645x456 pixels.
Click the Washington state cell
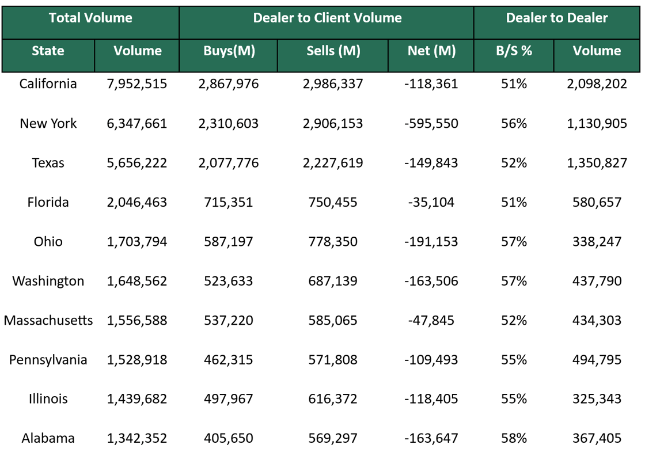point(48,281)
